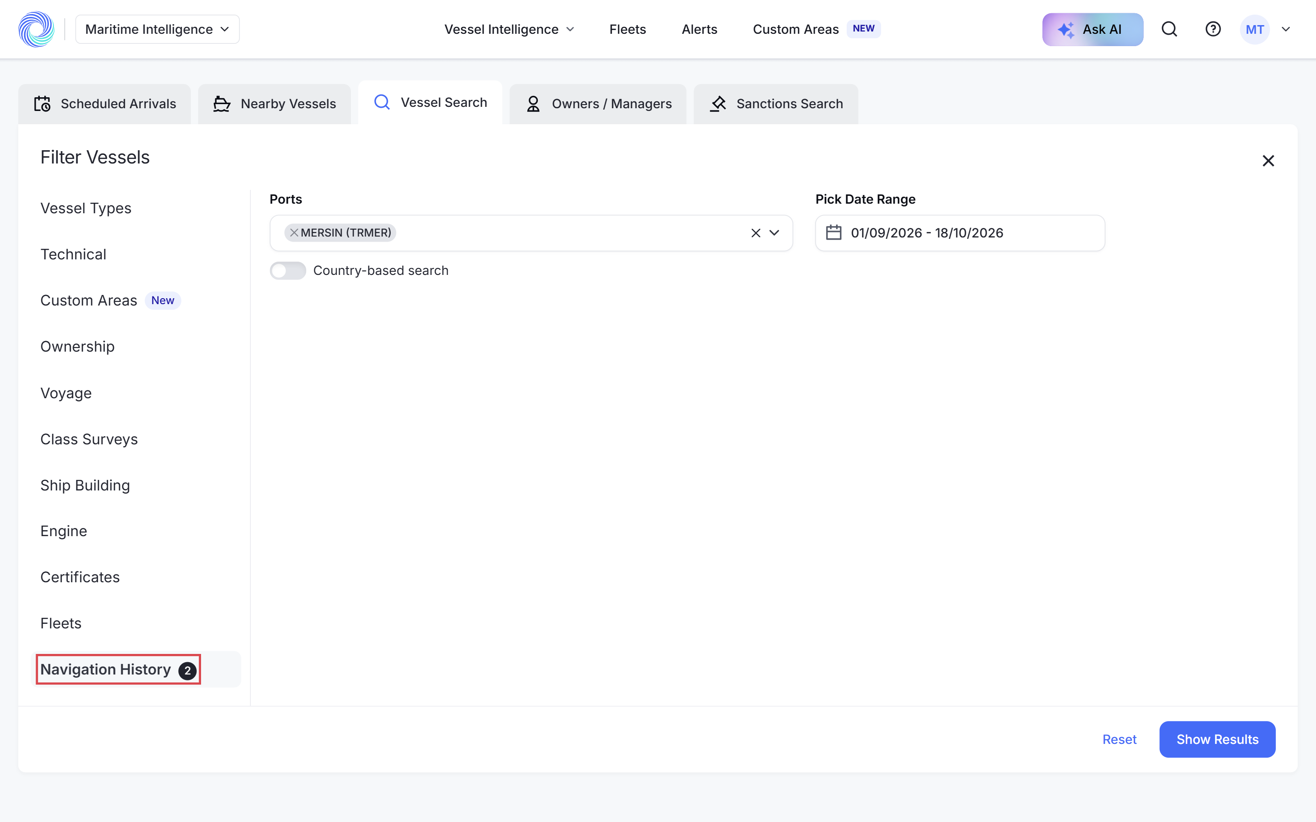Select Ship Building filter category
The image size is (1316, 822).
pos(85,485)
